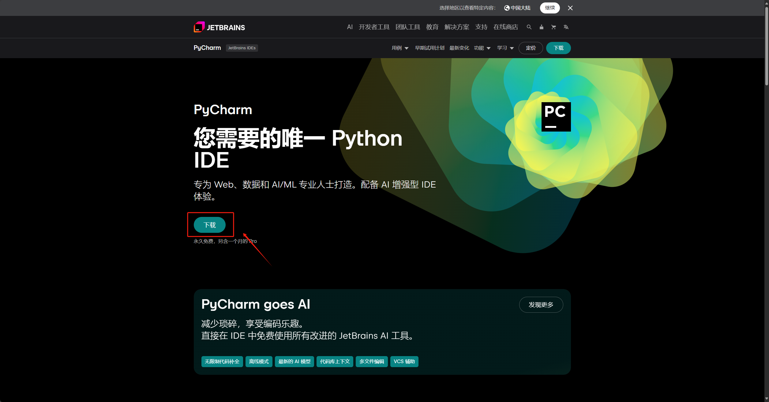
Task: Open the AI menu item
Action: (x=349, y=27)
